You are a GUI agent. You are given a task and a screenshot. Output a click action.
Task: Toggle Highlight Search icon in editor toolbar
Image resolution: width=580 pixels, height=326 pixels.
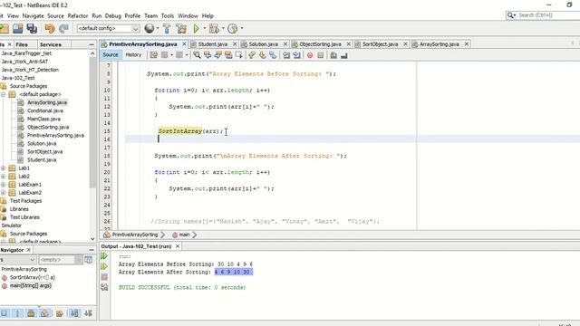228,55
